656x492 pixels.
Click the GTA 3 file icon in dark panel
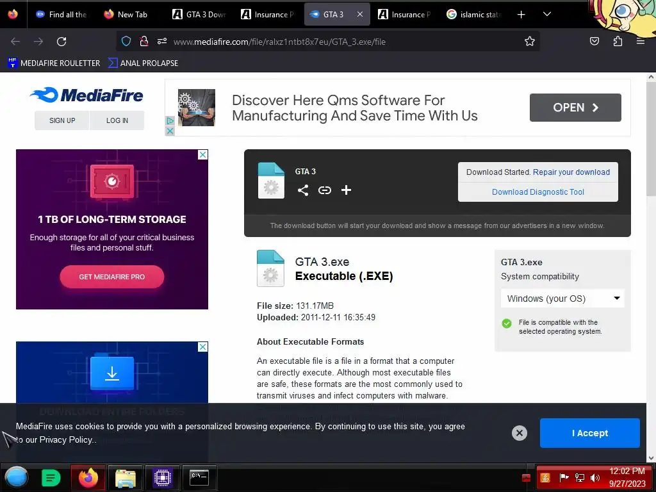tap(271, 180)
